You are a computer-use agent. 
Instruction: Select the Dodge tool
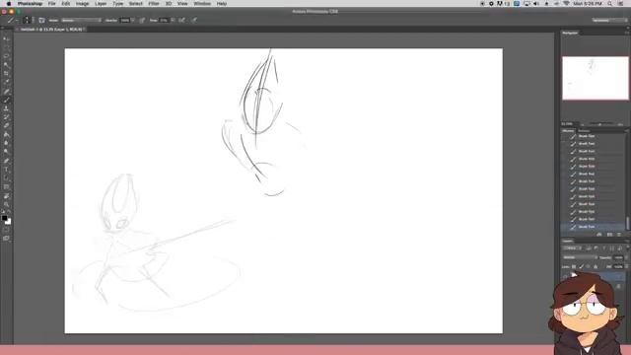6,152
